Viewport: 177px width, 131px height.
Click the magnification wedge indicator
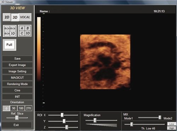tap(102, 125)
